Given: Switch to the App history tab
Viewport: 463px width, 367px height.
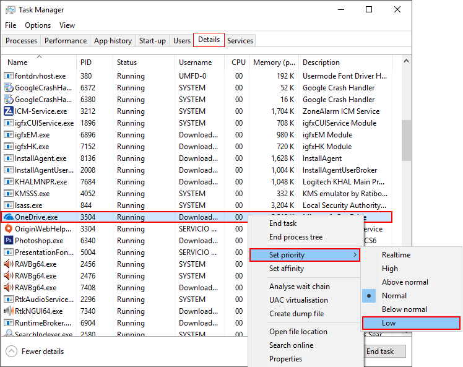Looking at the screenshot, I should click(x=113, y=41).
